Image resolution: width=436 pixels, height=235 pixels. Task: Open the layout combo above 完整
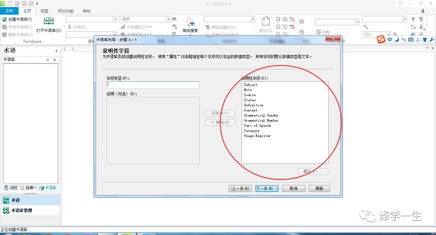(358, 22)
